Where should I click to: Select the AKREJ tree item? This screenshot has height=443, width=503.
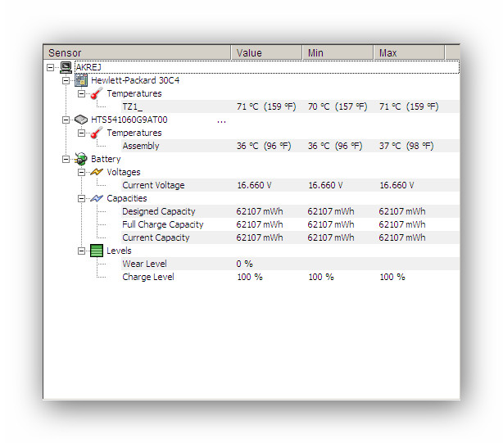click(267, 67)
